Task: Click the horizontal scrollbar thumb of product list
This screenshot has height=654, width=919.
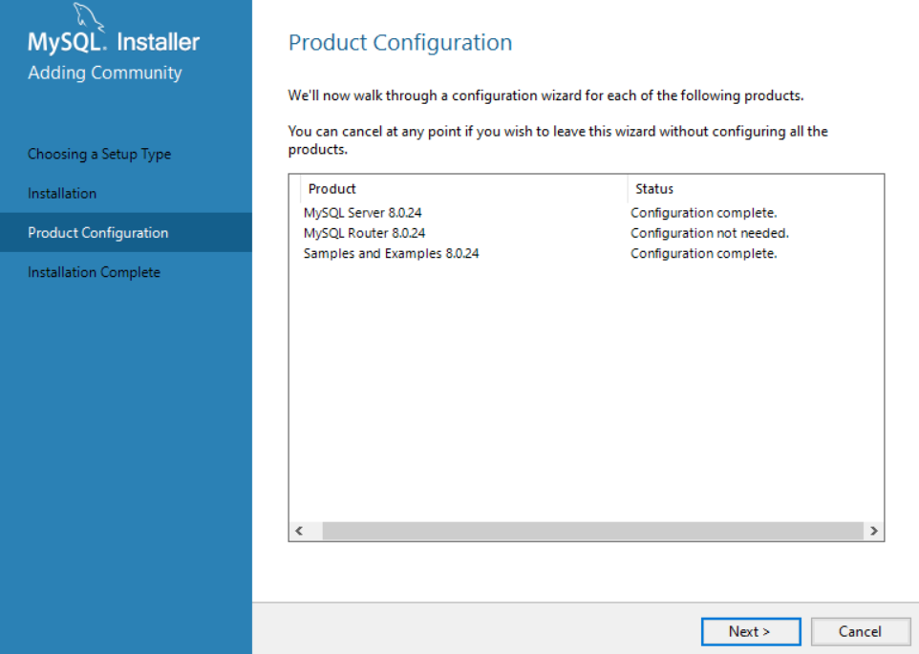Action: (x=592, y=531)
